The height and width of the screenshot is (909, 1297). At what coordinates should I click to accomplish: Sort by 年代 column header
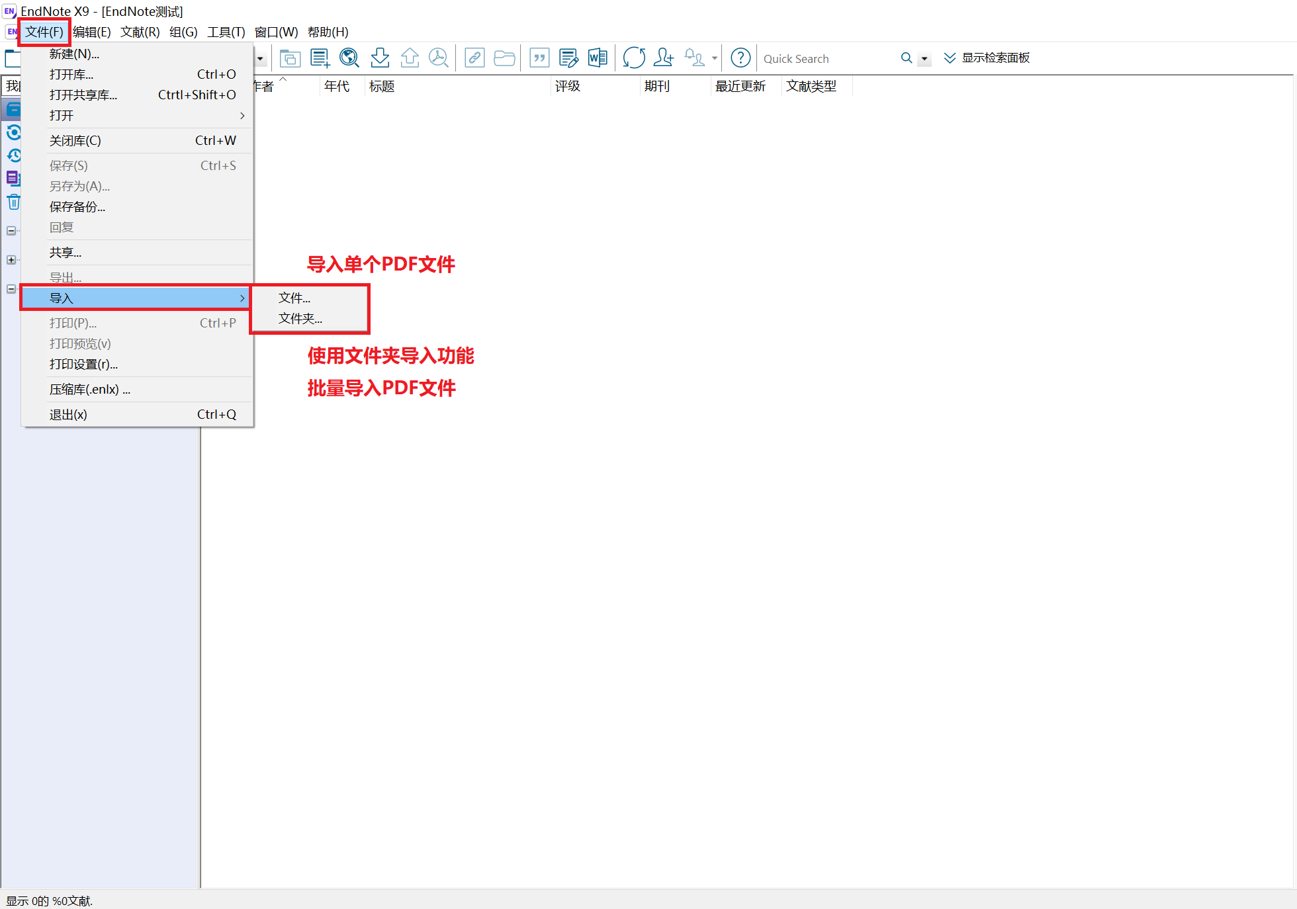click(342, 86)
